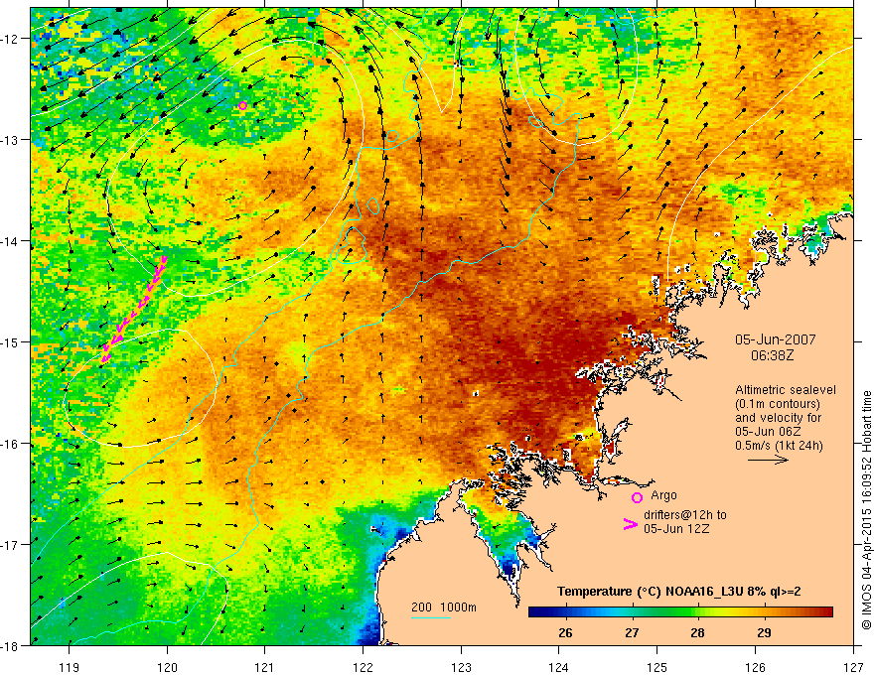Click the Argo float marker on the map
The width and height of the screenshot is (874, 675).
tap(242, 106)
